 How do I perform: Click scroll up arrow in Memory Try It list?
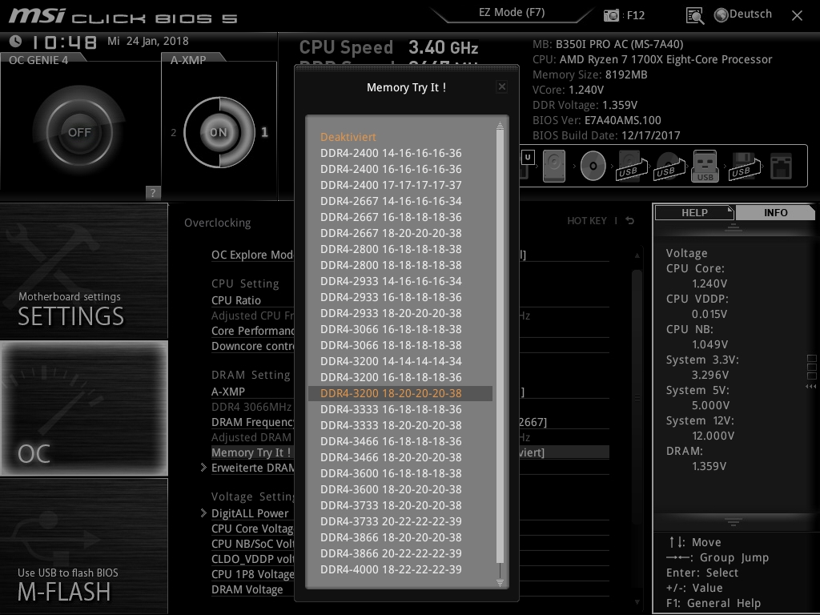[x=500, y=125]
